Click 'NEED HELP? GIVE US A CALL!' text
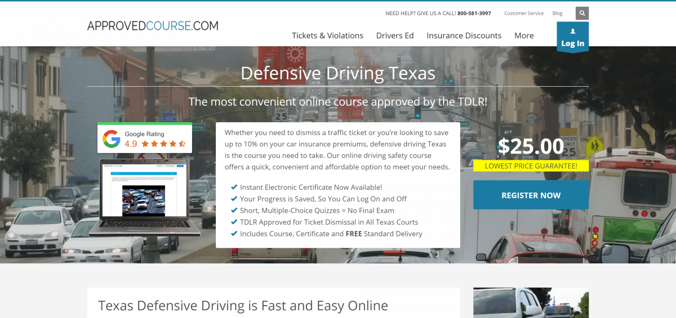 (x=420, y=13)
